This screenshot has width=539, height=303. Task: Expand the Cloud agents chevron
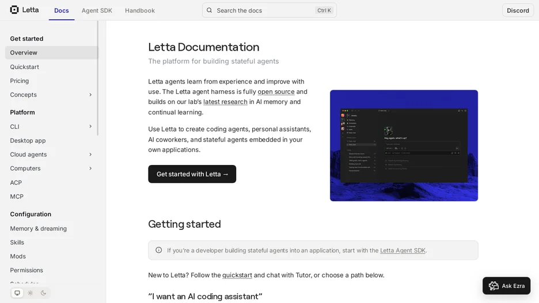90,155
